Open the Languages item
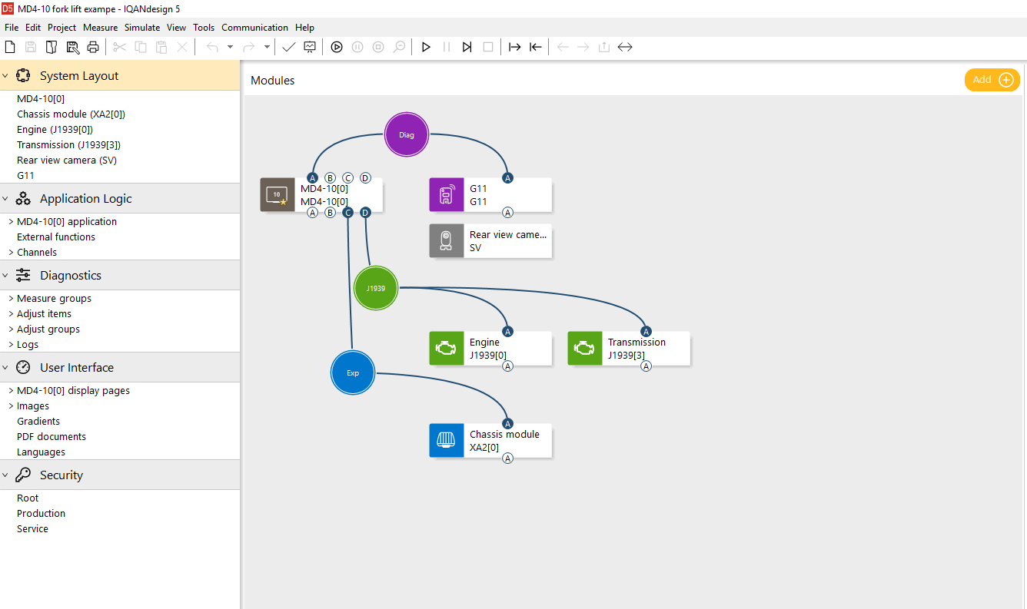The height and width of the screenshot is (609, 1027). pyautogui.click(x=41, y=452)
